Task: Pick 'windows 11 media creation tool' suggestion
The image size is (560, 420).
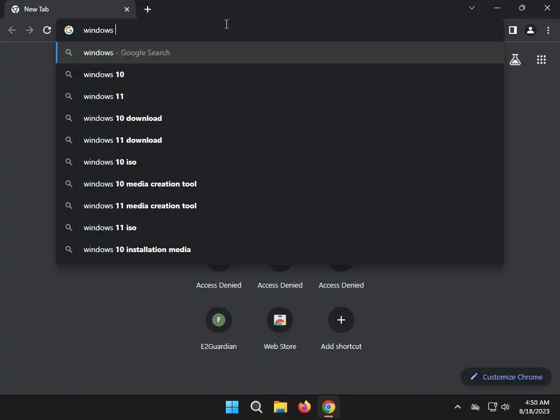Action: coord(279,206)
